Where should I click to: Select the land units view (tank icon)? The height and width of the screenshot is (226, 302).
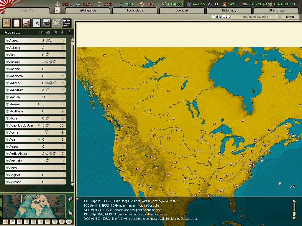coord(26,23)
